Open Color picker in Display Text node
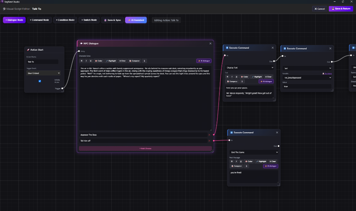 [x=244, y=77]
